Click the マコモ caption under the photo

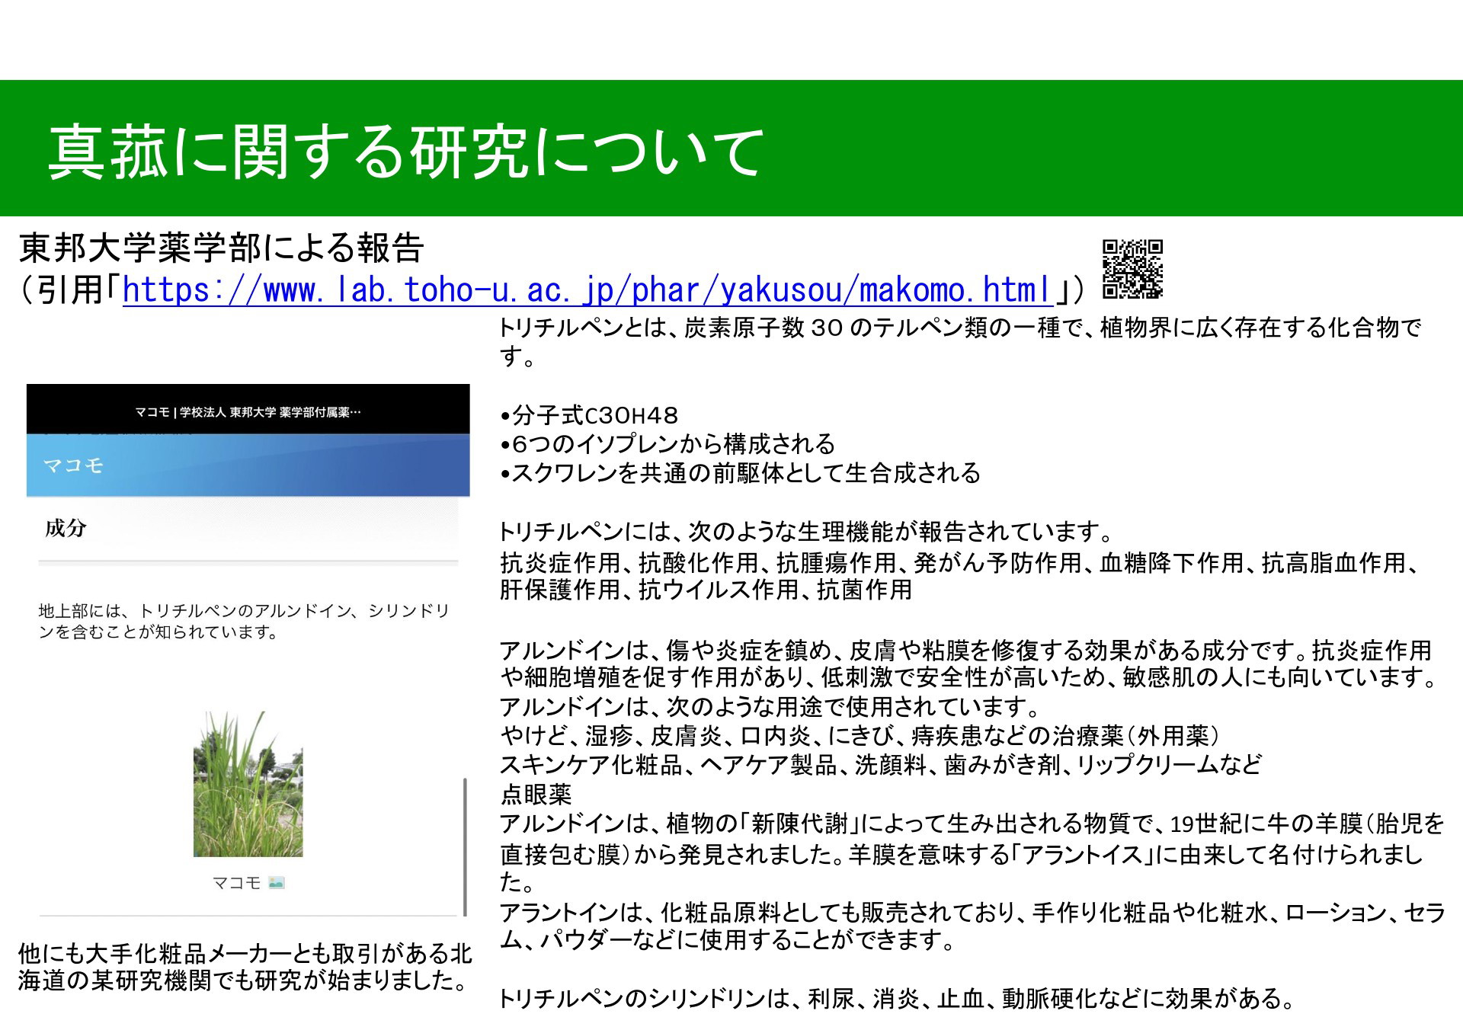[x=236, y=883]
